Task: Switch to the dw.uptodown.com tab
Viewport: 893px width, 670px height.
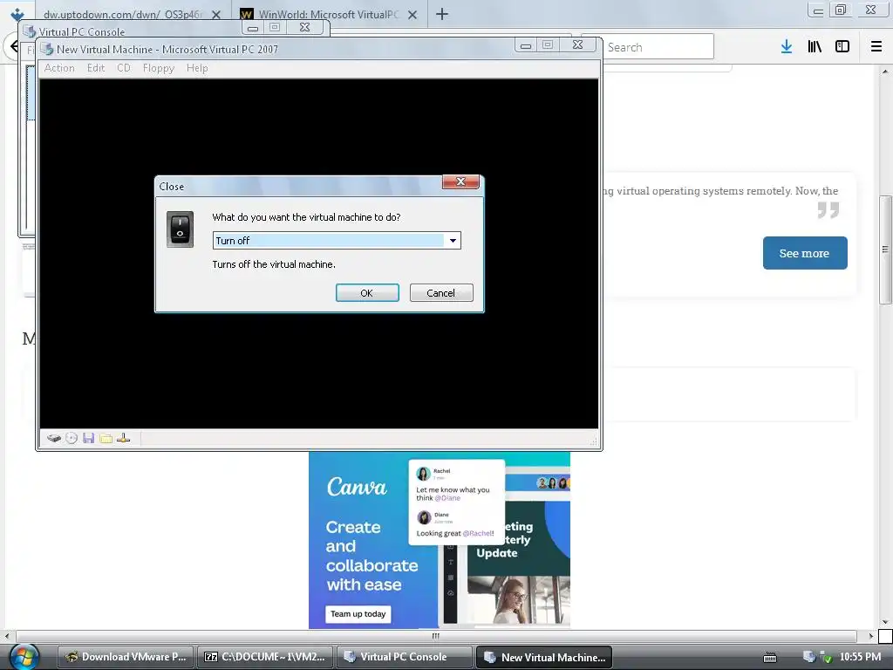Action: coord(124,14)
